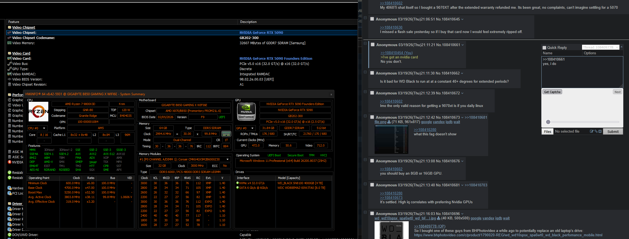The height and width of the screenshot is (239, 629).
Task: Click the green status icon beside SATA 6 Gb/s drive
Action: click(x=238, y=188)
